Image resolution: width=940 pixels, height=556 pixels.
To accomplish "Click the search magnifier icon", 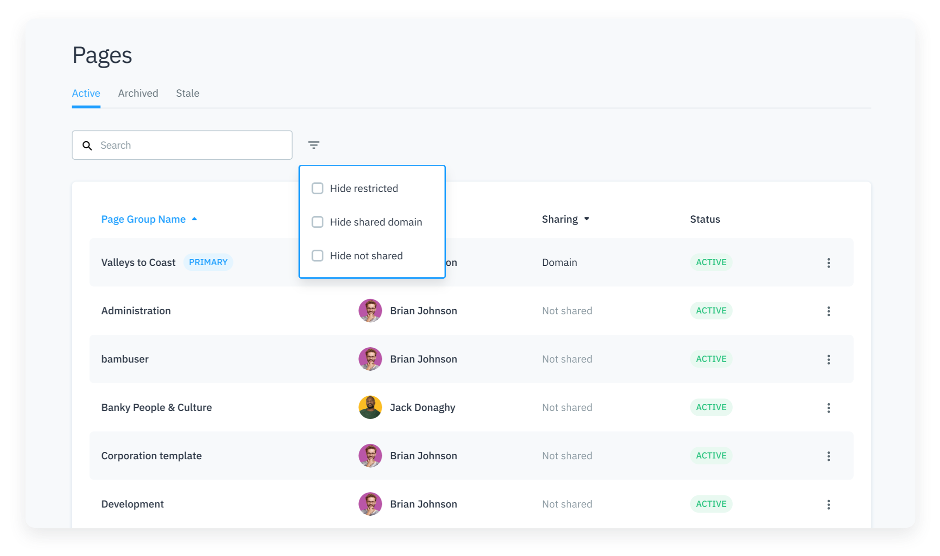I will click(87, 145).
